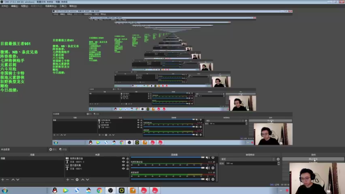
Task: Select the 场景 entry in the main Scenes list
Action: pos(32,158)
